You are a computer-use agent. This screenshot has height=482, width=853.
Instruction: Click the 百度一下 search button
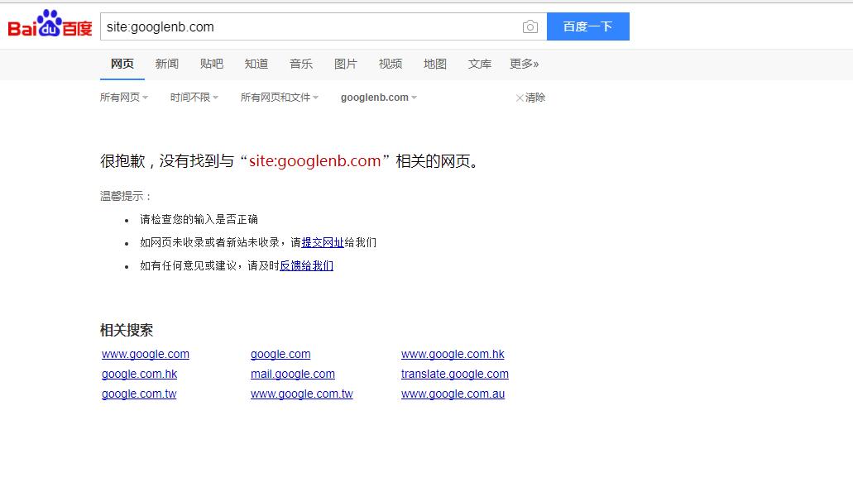click(588, 26)
